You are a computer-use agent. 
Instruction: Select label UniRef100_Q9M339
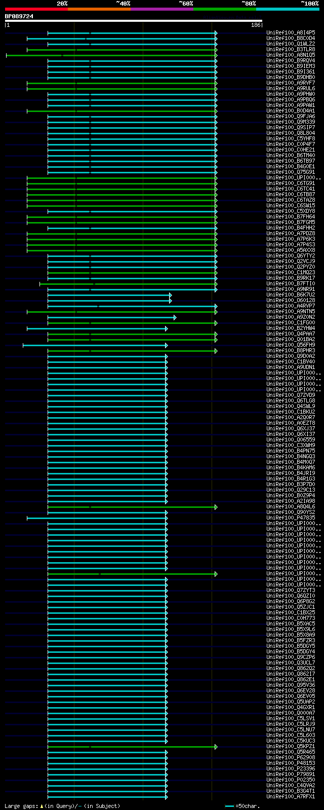coord(291,122)
